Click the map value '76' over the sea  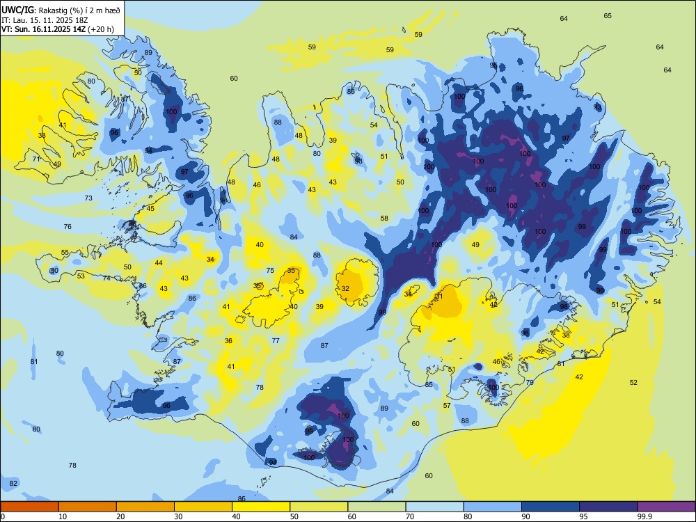(x=68, y=227)
